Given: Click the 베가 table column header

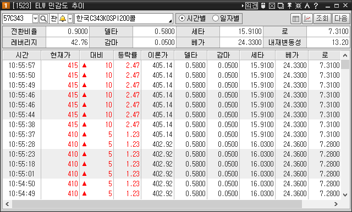Looking at the screenshot, I should tap(292, 55).
